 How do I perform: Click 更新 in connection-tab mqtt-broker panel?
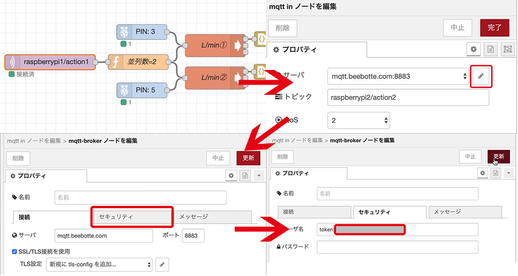click(x=248, y=158)
